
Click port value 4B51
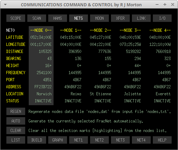47,80
